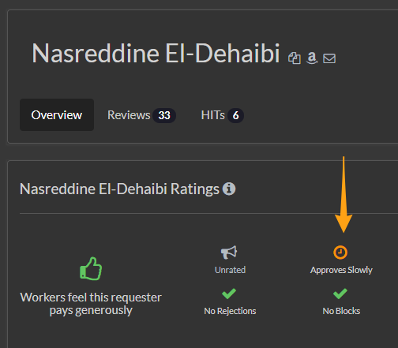This screenshot has width=398, height=348.
Task: Click the 6 HITs count badge
Action: click(235, 115)
